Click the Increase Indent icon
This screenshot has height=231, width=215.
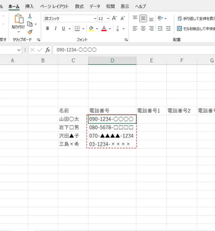click(168, 28)
